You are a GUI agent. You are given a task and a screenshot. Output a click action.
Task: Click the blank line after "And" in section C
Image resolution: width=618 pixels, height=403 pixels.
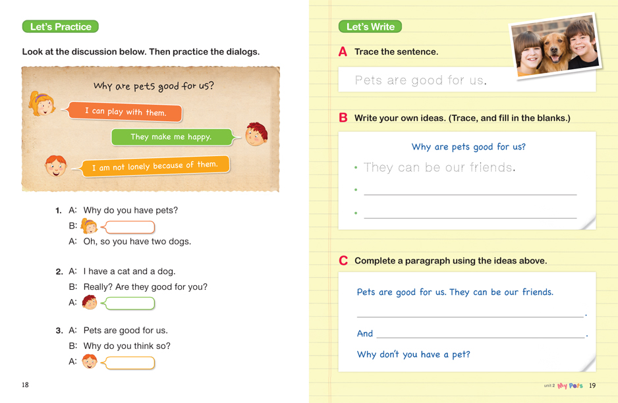coord(480,334)
